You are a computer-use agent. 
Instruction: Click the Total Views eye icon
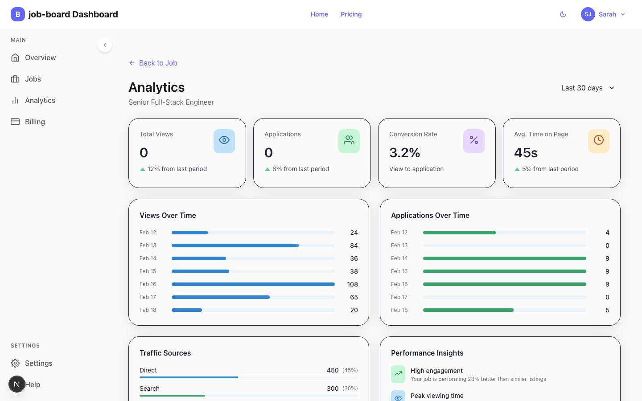tap(224, 141)
